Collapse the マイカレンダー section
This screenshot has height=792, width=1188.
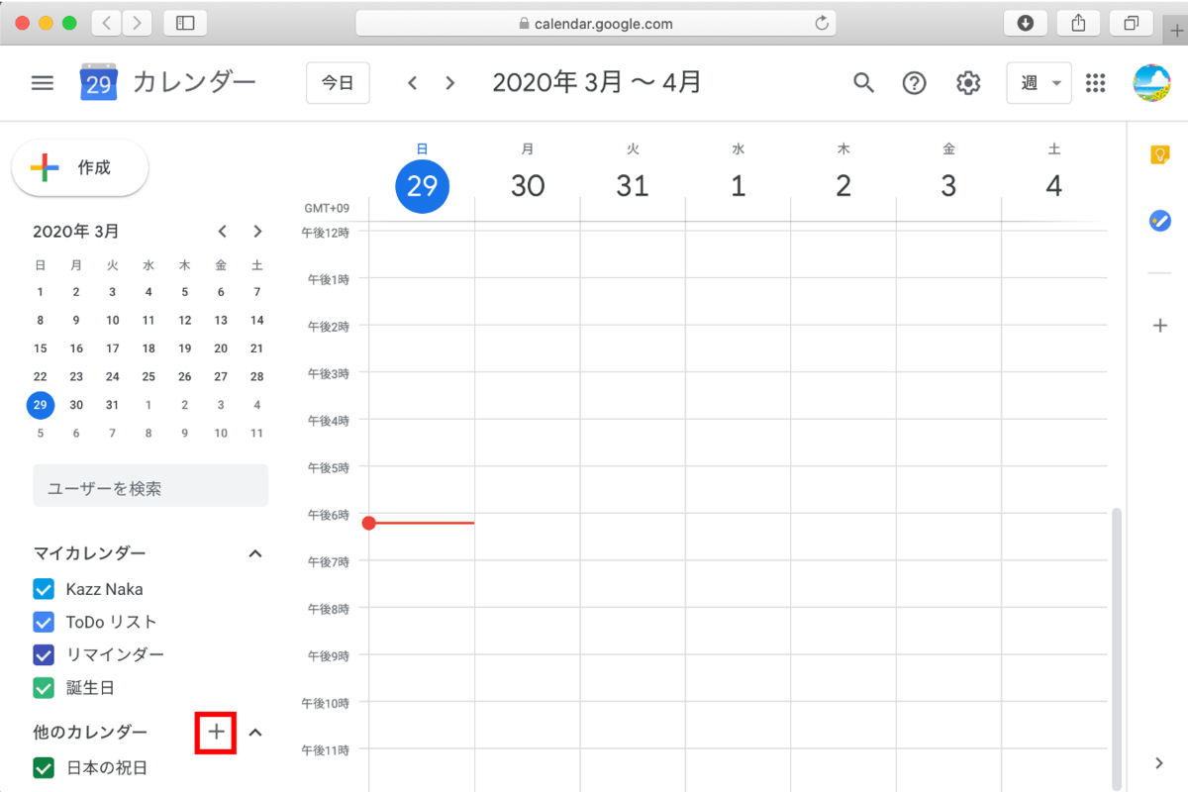255,552
